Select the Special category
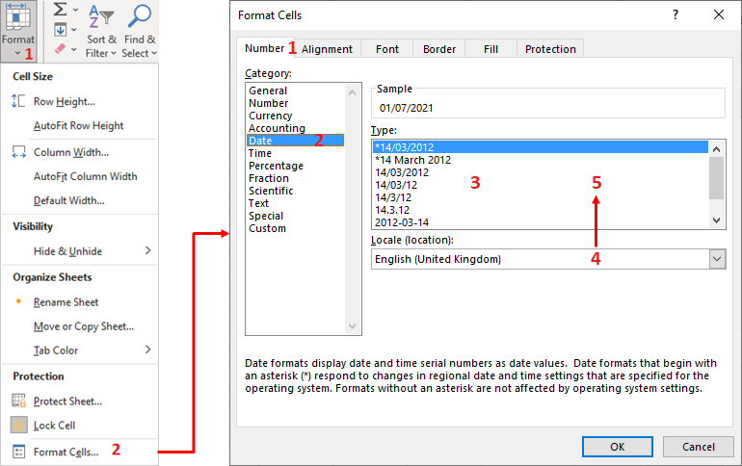This screenshot has width=742, height=466. [266, 216]
